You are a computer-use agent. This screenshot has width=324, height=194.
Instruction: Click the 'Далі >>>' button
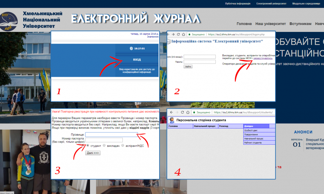coord(93,153)
